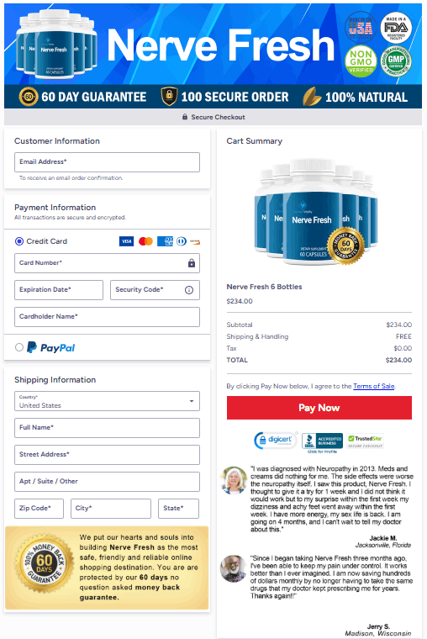Click the Security Code info icon

pos(189,290)
